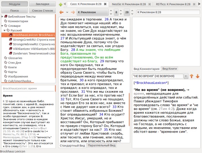
Task: Jump to verse number 35
Action: [106, 130]
